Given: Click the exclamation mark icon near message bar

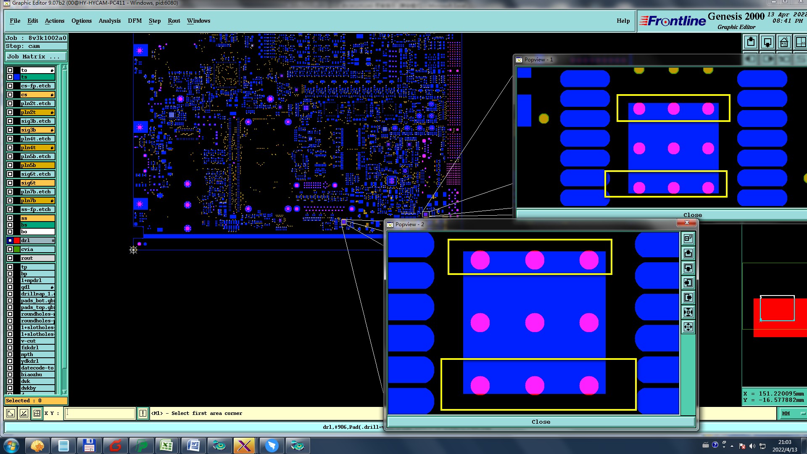Looking at the screenshot, I should pyautogui.click(x=143, y=413).
